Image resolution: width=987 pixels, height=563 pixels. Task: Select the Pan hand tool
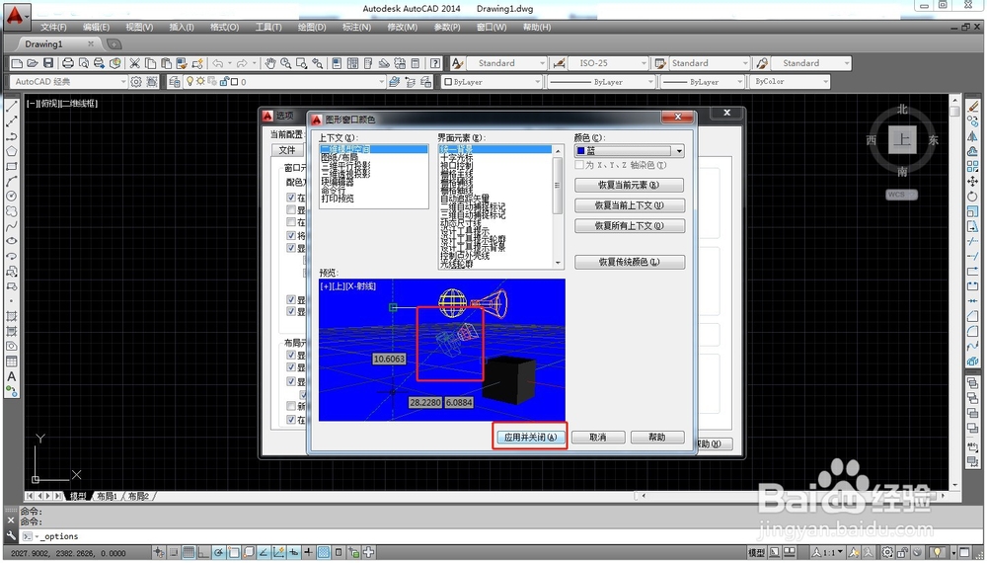[x=270, y=63]
